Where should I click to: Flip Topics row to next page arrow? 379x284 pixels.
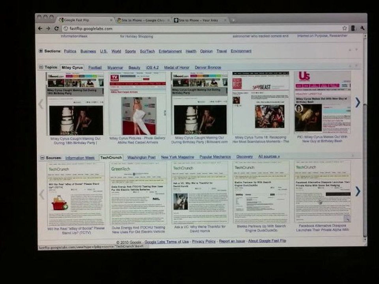click(x=358, y=103)
